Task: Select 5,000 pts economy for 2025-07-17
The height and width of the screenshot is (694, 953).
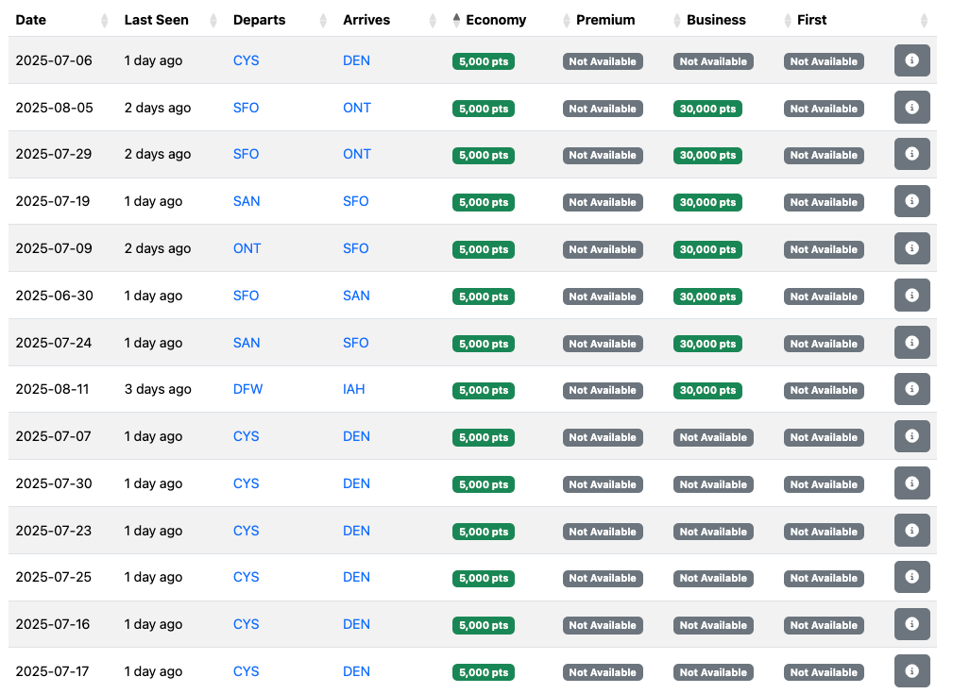Action: (484, 672)
